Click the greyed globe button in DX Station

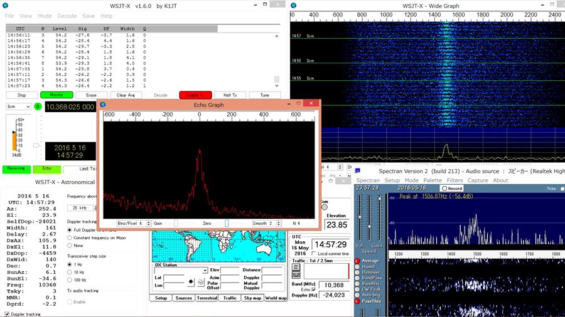pos(201,282)
